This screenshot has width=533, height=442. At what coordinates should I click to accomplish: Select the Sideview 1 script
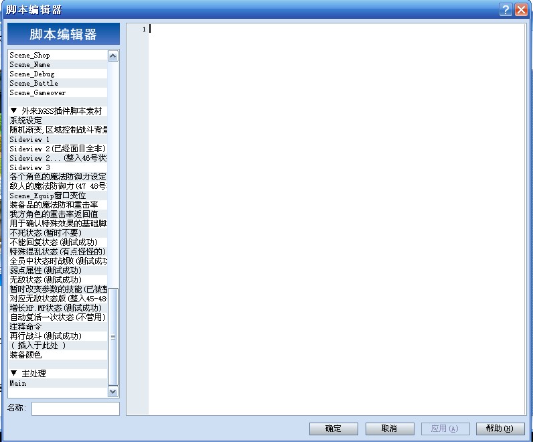click(x=58, y=139)
